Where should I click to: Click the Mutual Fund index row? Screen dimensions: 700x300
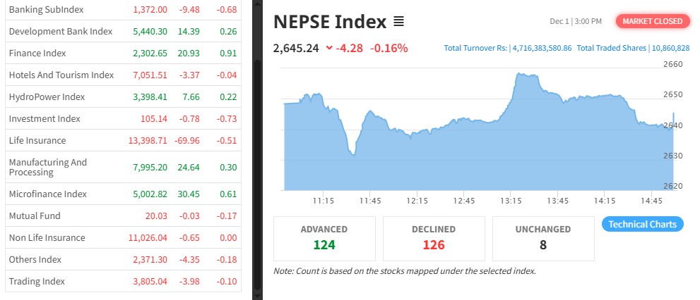[35, 215]
